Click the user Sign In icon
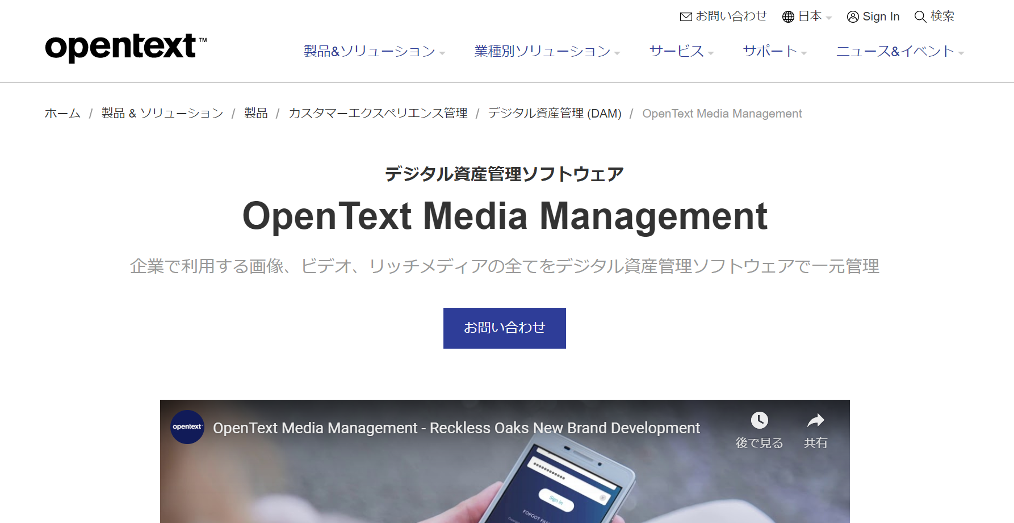The image size is (1014, 523). pos(853,17)
